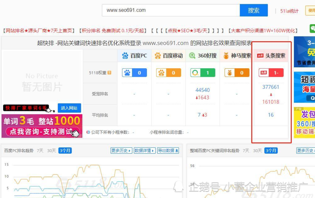
Task: Click the 数据详情 button
Action: 145,150
